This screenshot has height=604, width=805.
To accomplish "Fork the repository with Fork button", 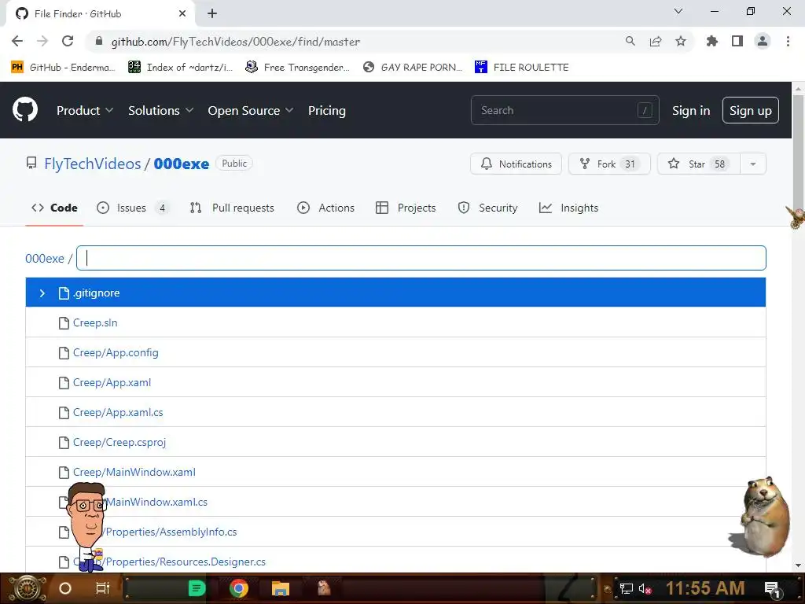I will (x=609, y=164).
